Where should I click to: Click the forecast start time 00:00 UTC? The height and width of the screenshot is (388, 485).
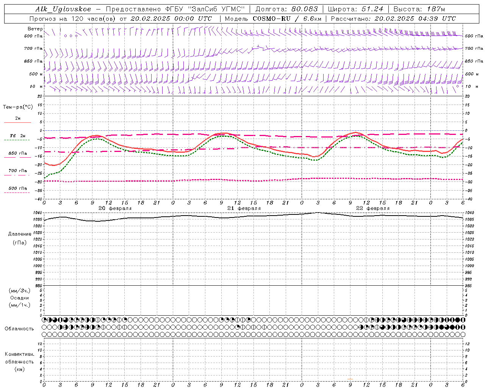(x=194, y=19)
